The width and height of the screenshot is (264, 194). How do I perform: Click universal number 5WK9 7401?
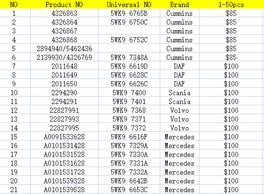click(x=129, y=101)
